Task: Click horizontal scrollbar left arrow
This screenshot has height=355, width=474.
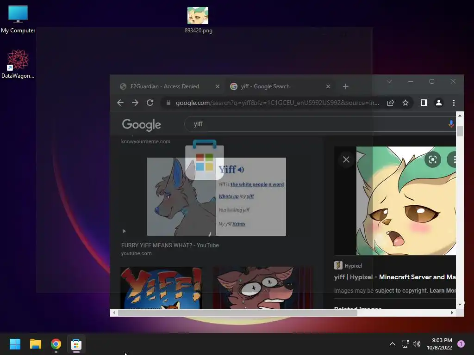Action: 114,313
